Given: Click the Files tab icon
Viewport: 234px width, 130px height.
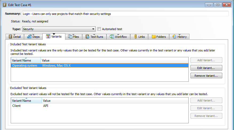Looking at the screenshot, I should (70, 37).
